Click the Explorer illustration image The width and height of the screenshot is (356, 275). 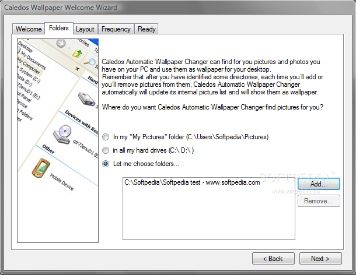[x=58, y=140]
